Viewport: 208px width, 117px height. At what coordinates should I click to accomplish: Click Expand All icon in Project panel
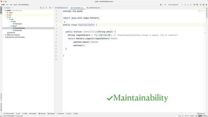pos(44,8)
